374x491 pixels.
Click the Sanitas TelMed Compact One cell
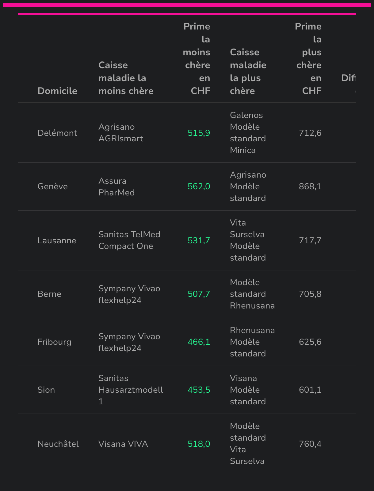pyautogui.click(x=129, y=240)
